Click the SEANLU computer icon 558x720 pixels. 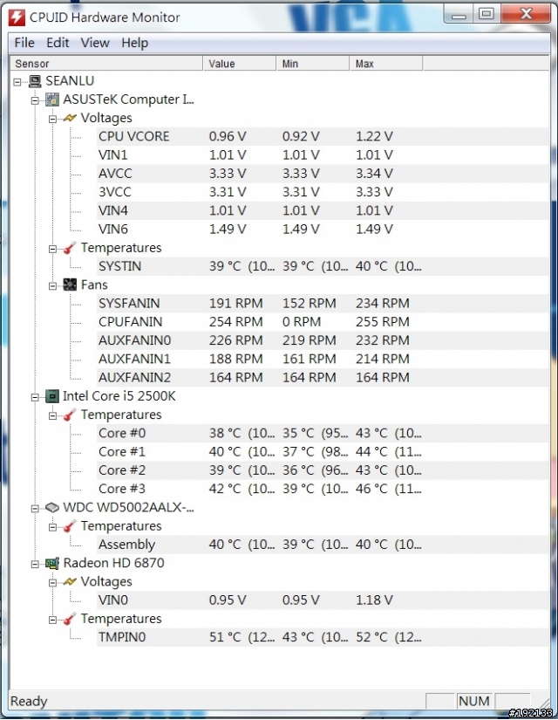click(x=35, y=81)
